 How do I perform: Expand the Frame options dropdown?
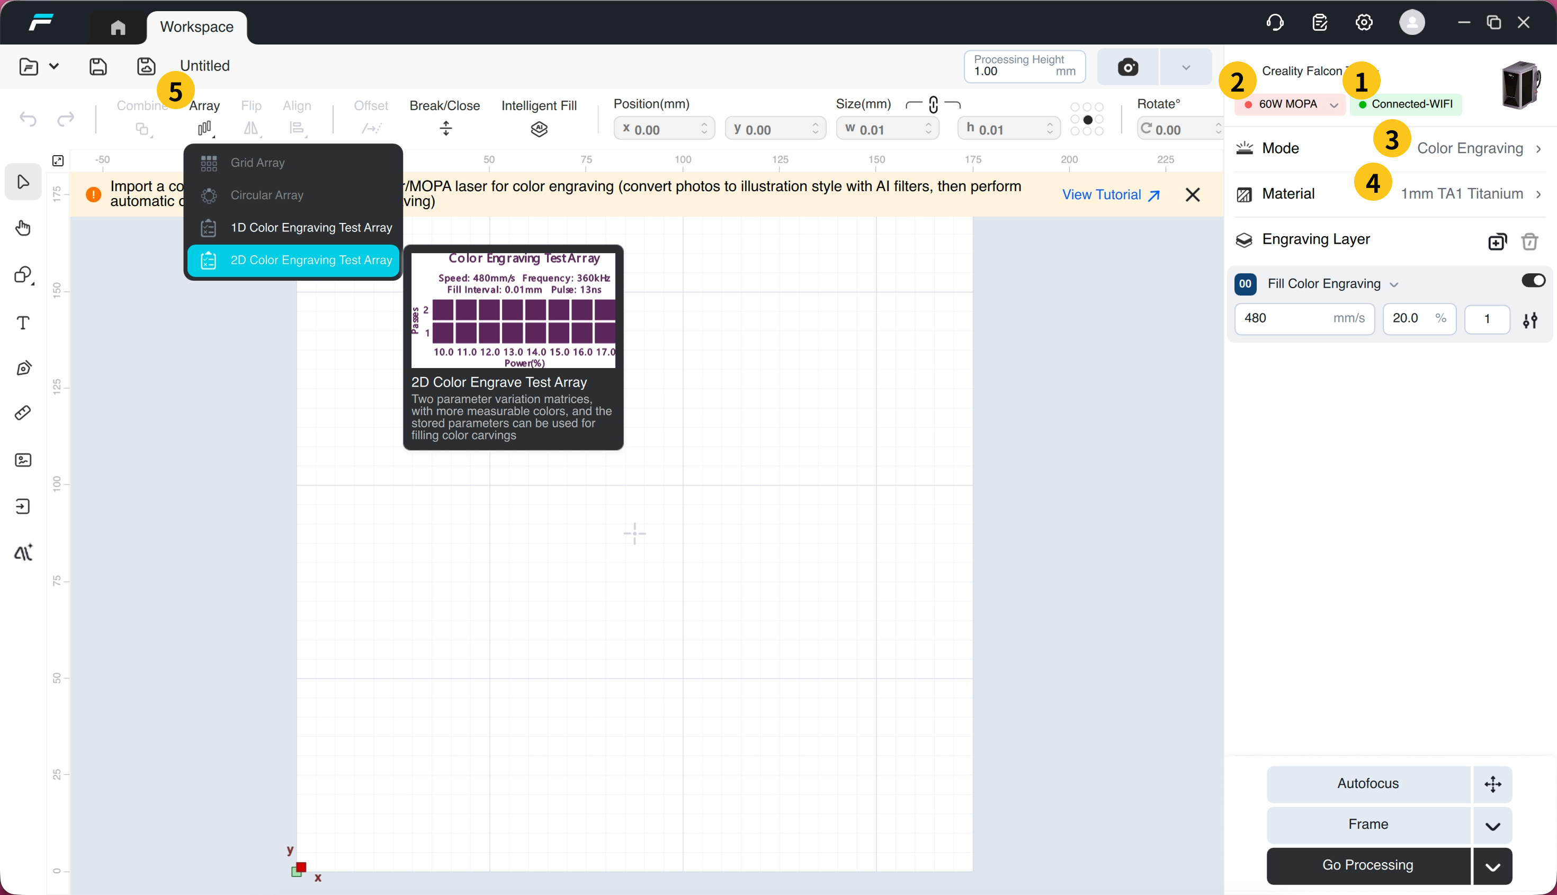click(x=1492, y=826)
